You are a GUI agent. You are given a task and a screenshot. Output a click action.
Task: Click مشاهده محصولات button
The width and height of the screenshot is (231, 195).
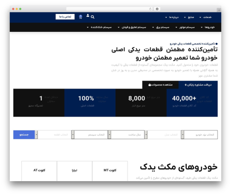point(160,85)
